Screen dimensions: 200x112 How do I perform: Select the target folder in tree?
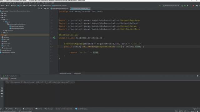(x=25, y=35)
